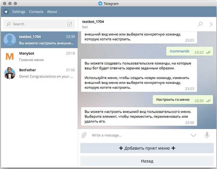The image size is (217, 169).
Task: Click the 23:18 time on Manybot row
Action: tap(70, 53)
